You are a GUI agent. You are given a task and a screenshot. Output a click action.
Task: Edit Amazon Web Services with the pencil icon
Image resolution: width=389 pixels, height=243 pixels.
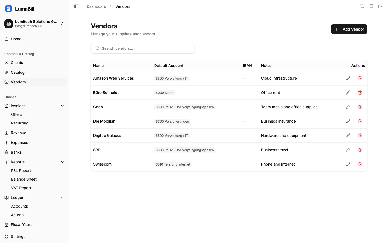coord(348,78)
